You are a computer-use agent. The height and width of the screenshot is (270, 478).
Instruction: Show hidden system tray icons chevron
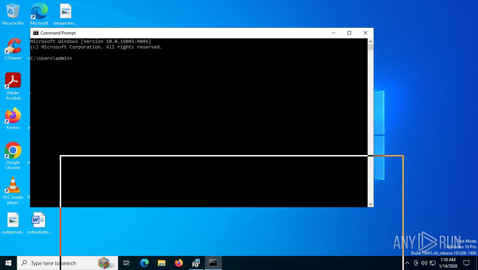coord(407,263)
